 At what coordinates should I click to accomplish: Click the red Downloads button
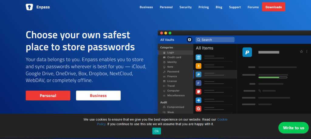[x=274, y=7]
